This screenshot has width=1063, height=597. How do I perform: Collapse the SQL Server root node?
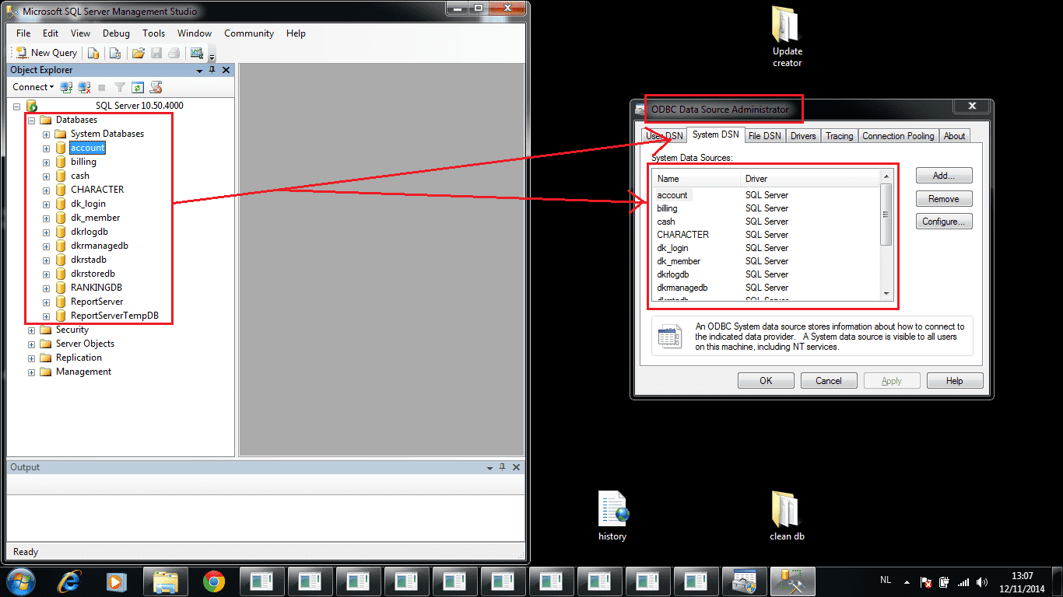[x=17, y=106]
